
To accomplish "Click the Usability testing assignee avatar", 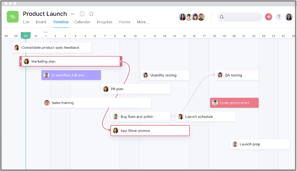I will (146, 75).
